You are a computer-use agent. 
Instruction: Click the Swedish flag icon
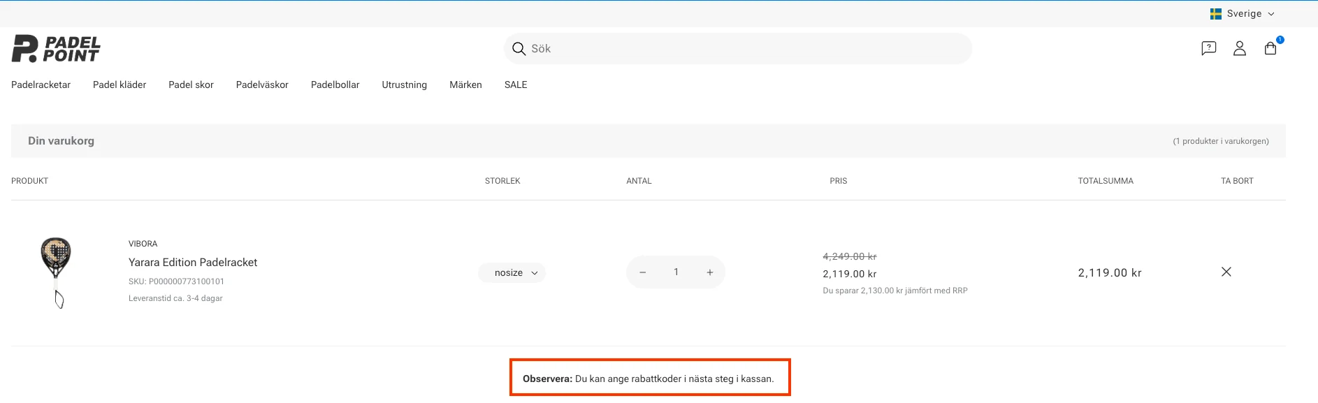[x=1216, y=14]
